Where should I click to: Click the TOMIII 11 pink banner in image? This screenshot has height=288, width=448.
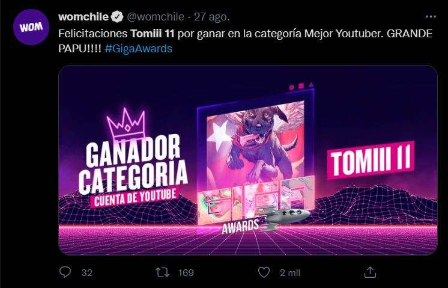(371, 160)
